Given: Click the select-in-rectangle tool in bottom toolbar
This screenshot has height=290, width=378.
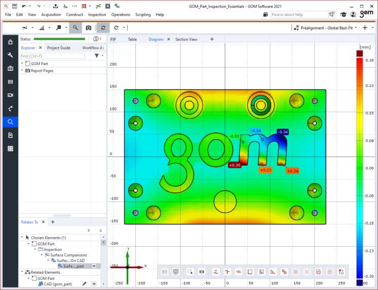Looking at the screenshot, I should point(190,272).
